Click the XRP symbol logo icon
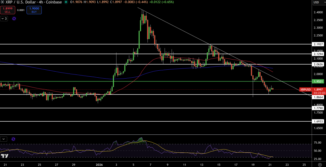Image resolution: width=326 pixels, height=167 pixels. coord(2,2)
